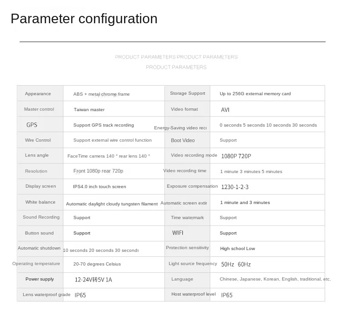Select the Exposure compensation label
Image resolution: width=342 pixels, height=317 pixels.
[x=192, y=186]
